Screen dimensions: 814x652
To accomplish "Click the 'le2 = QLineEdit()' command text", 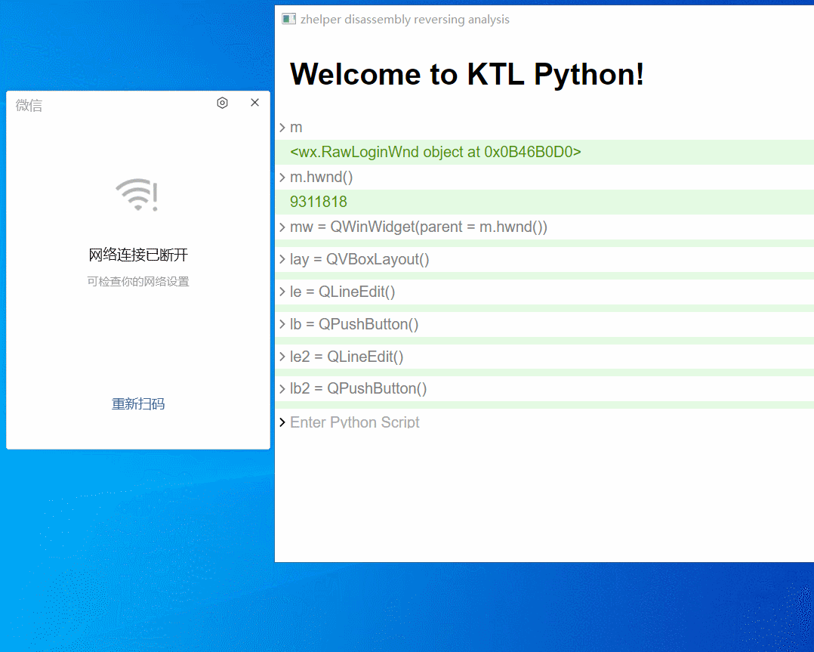I will coord(347,357).
